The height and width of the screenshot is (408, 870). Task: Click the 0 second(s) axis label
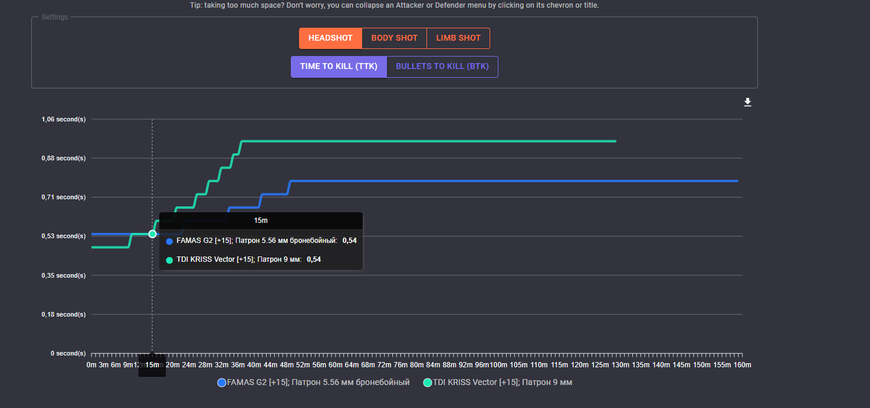click(68, 353)
